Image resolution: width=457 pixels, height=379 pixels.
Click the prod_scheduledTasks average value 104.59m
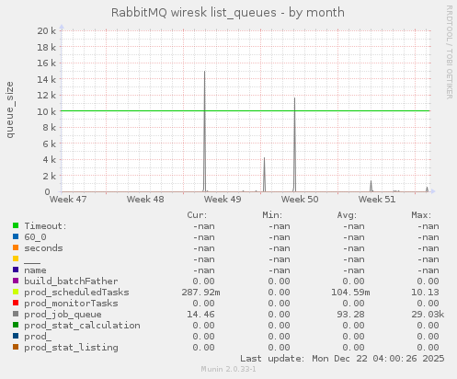coord(350,293)
